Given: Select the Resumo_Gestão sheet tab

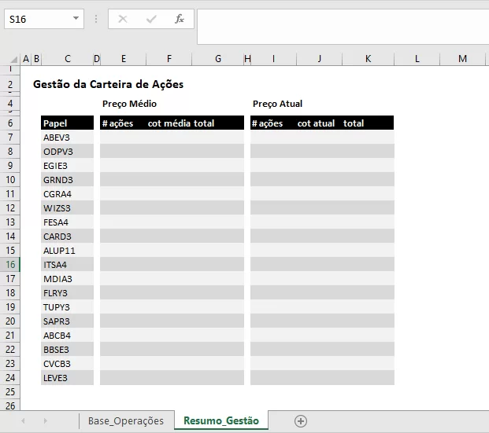Looking at the screenshot, I should (220, 421).
